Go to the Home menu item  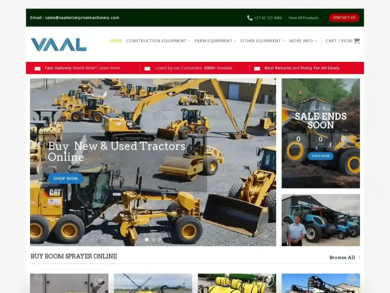click(115, 41)
